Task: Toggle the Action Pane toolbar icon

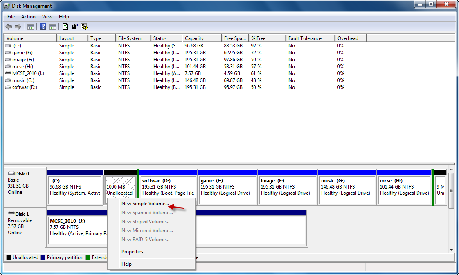Action: click(x=52, y=27)
